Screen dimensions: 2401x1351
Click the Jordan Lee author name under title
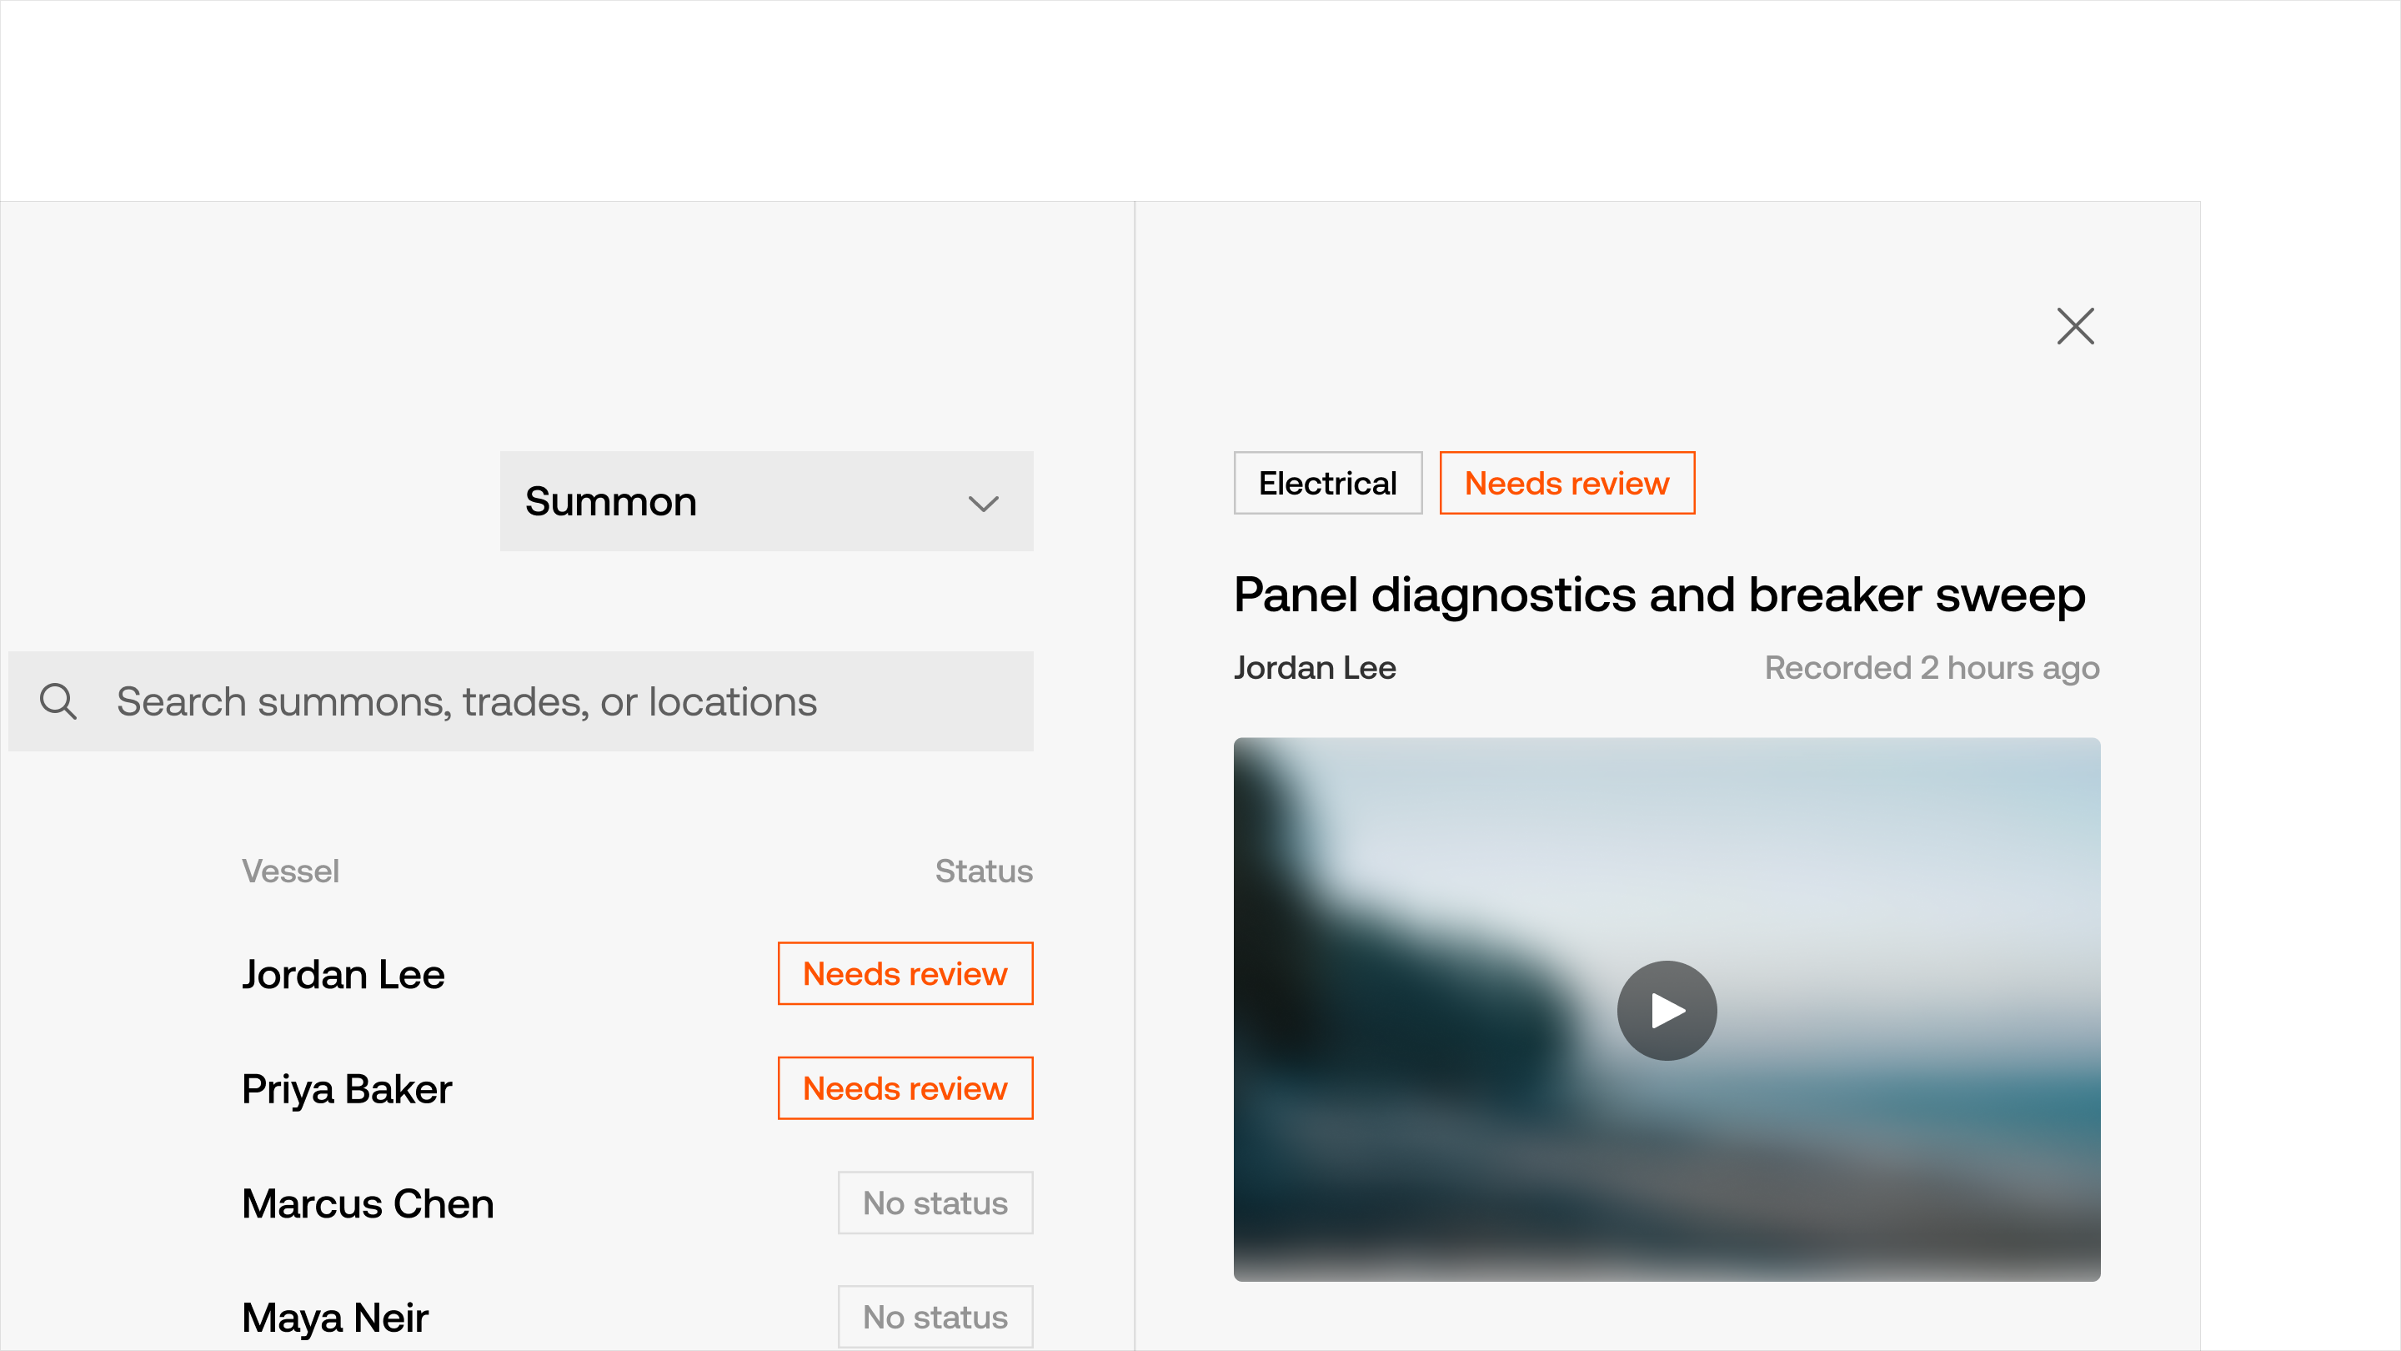pos(1314,667)
